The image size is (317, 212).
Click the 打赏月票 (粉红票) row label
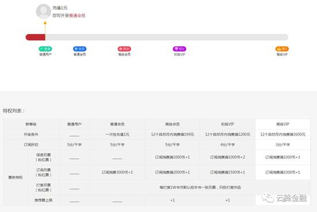(x=43, y=188)
